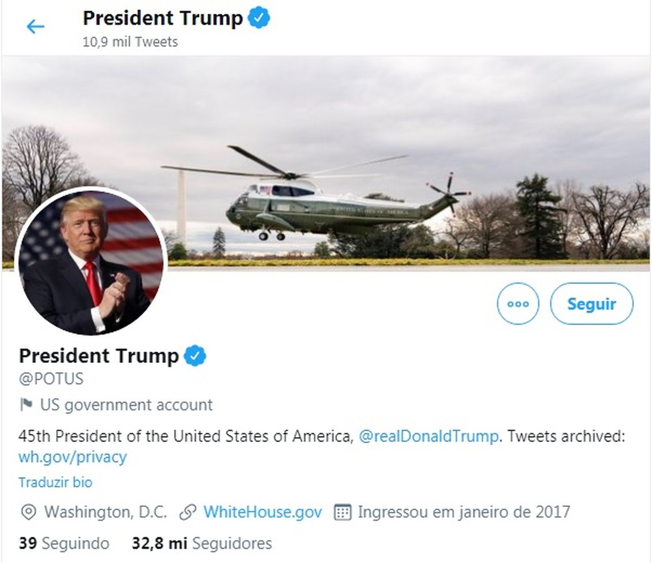Click the header title President Trump
The width and height of the screenshot is (652, 563).
click(x=162, y=18)
